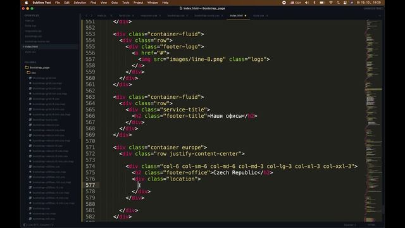Open the Find menu

(93, 3)
